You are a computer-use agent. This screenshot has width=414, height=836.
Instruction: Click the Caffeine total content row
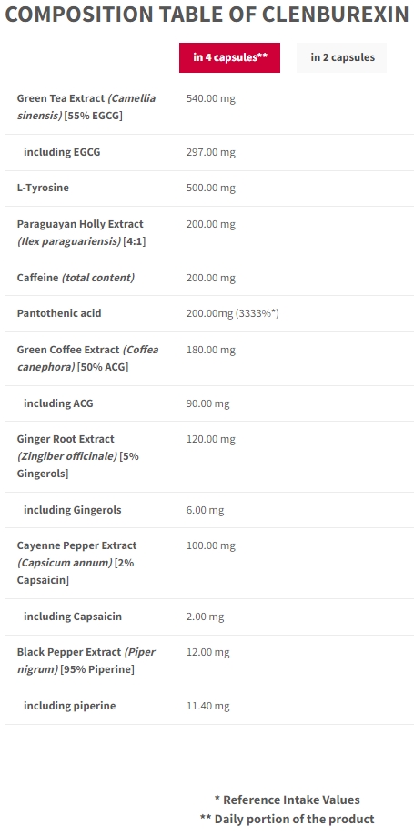click(x=209, y=278)
